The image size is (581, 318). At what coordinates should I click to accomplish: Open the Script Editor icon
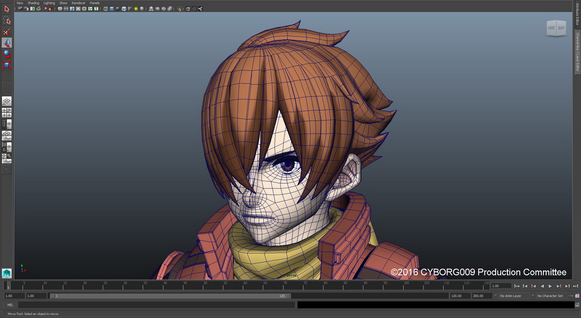coord(577,305)
